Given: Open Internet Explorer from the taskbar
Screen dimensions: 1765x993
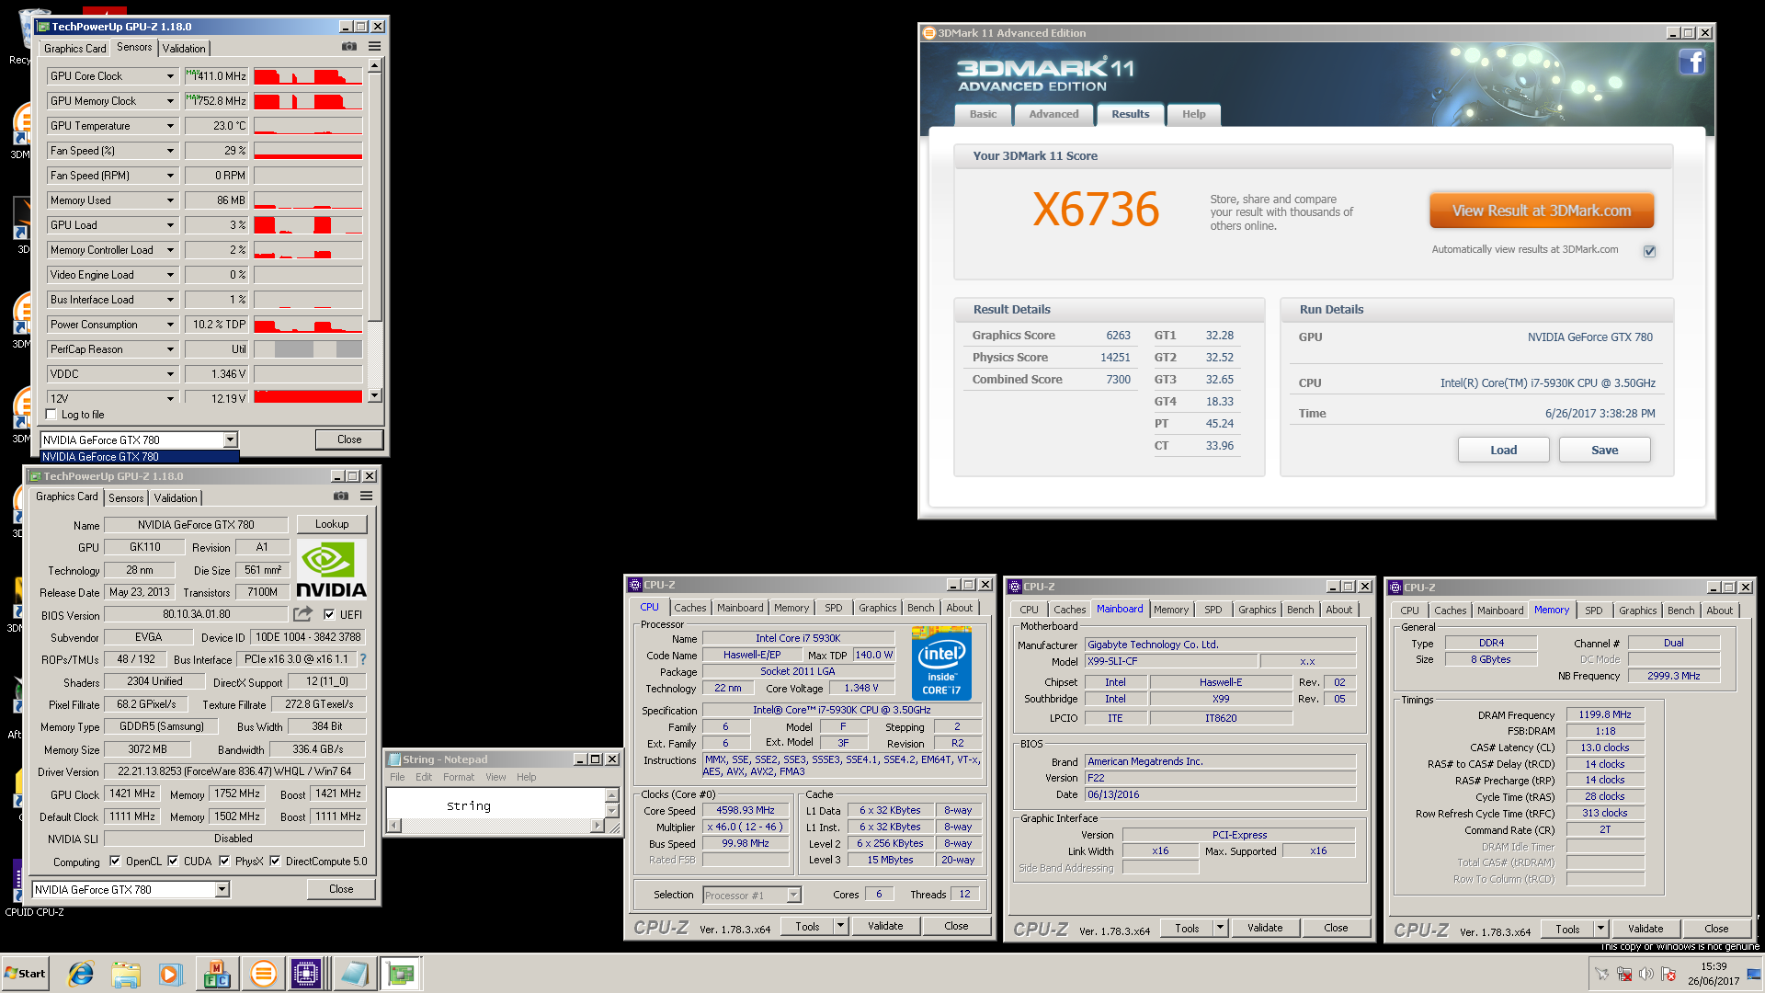Looking at the screenshot, I should [x=81, y=974].
